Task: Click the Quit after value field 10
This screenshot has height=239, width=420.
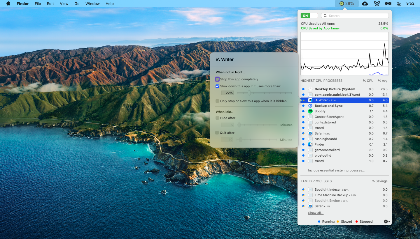Action: pyautogui.click(x=228, y=140)
